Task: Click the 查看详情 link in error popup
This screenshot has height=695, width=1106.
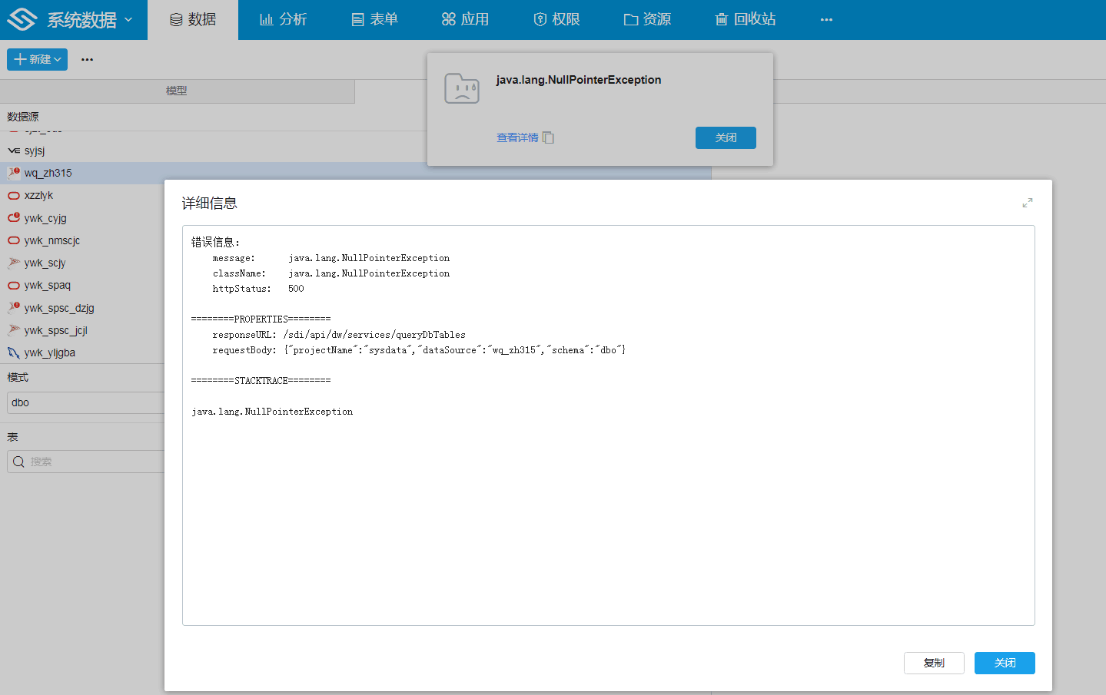Action: [x=516, y=137]
